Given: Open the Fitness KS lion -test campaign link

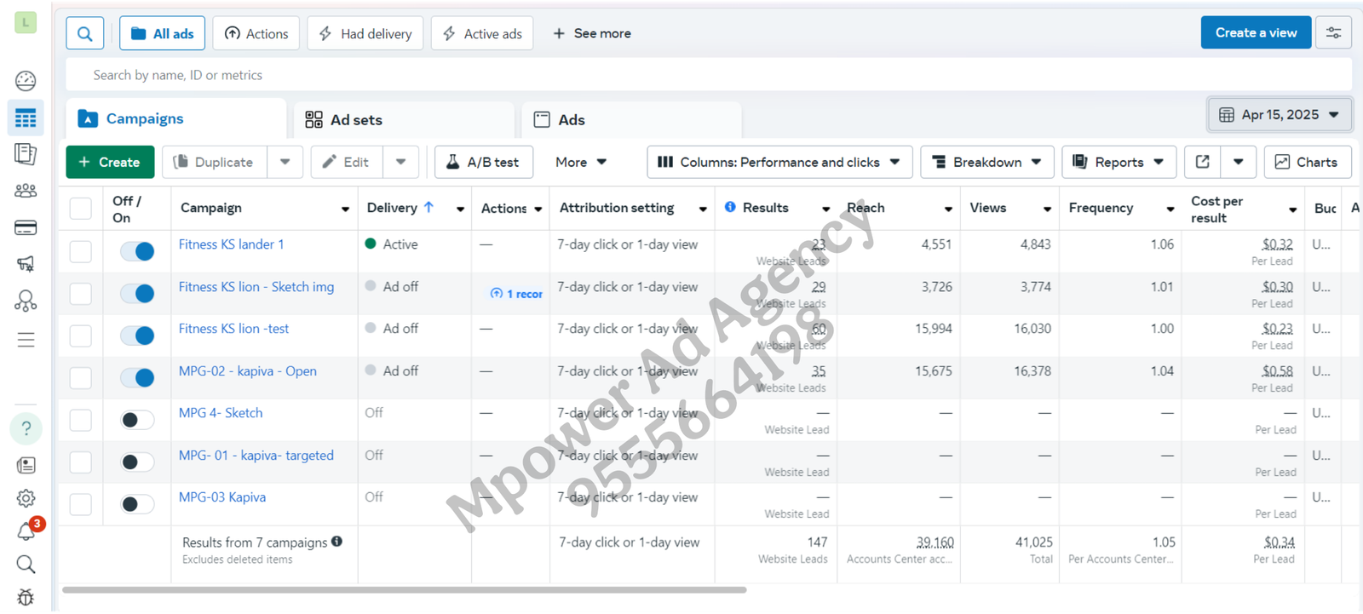Looking at the screenshot, I should pos(233,329).
